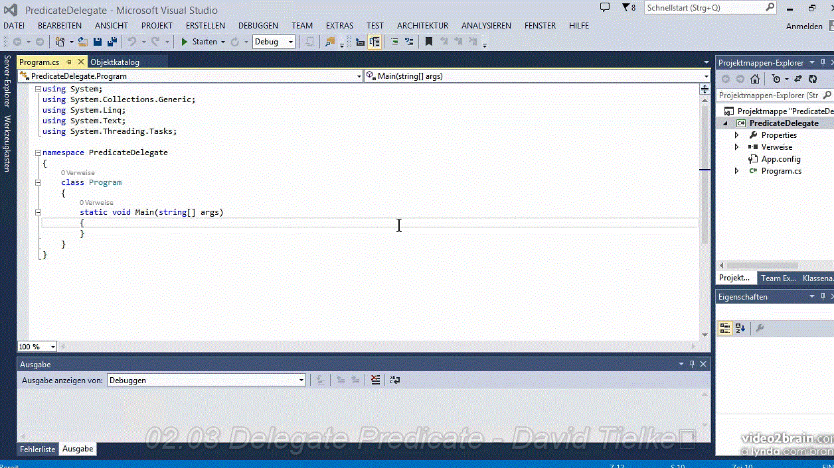Toggle a bookmark with the bookmark icon
This screenshot has height=468, width=834.
coord(429,42)
